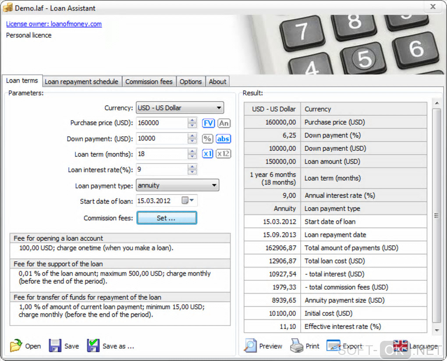This screenshot has width=447, height=361.
Task: Decrease loan interest rate with down arrow
Action: tap(192, 172)
